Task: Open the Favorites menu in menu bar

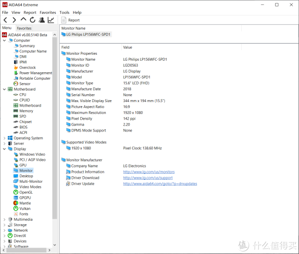Action: [x=48, y=12]
